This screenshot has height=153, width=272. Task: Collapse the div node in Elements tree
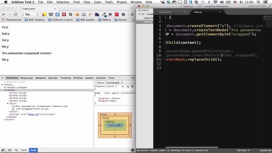pyautogui.click(x=8, y=104)
